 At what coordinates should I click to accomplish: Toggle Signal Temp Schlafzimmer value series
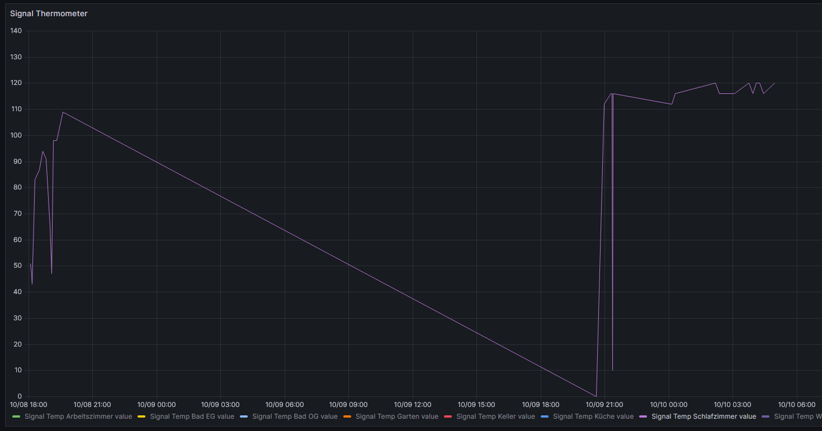[x=704, y=416]
